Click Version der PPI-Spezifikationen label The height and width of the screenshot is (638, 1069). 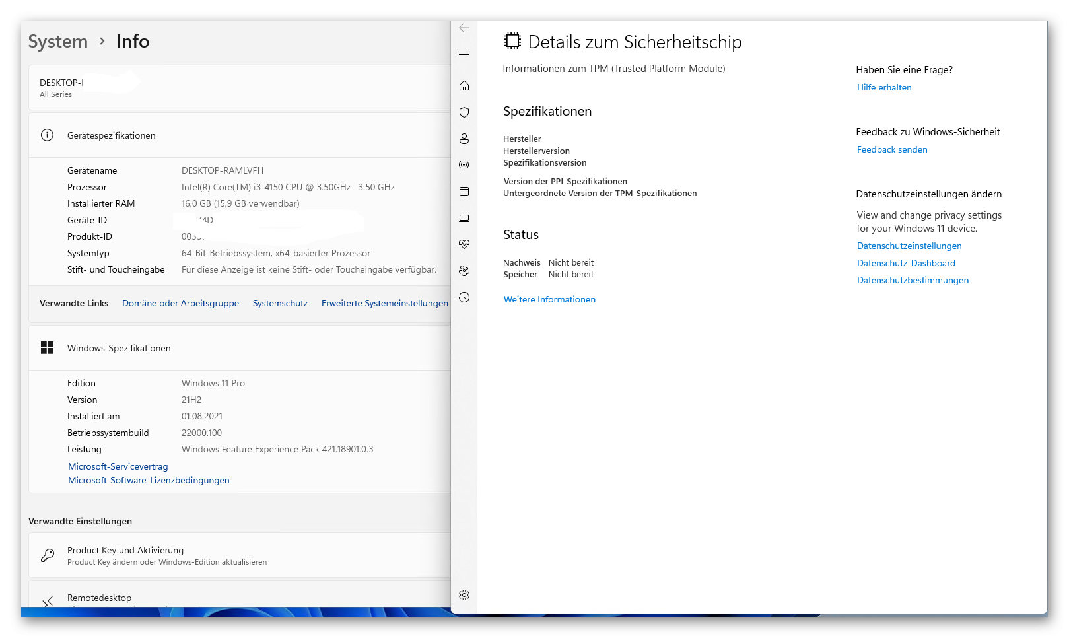(565, 181)
